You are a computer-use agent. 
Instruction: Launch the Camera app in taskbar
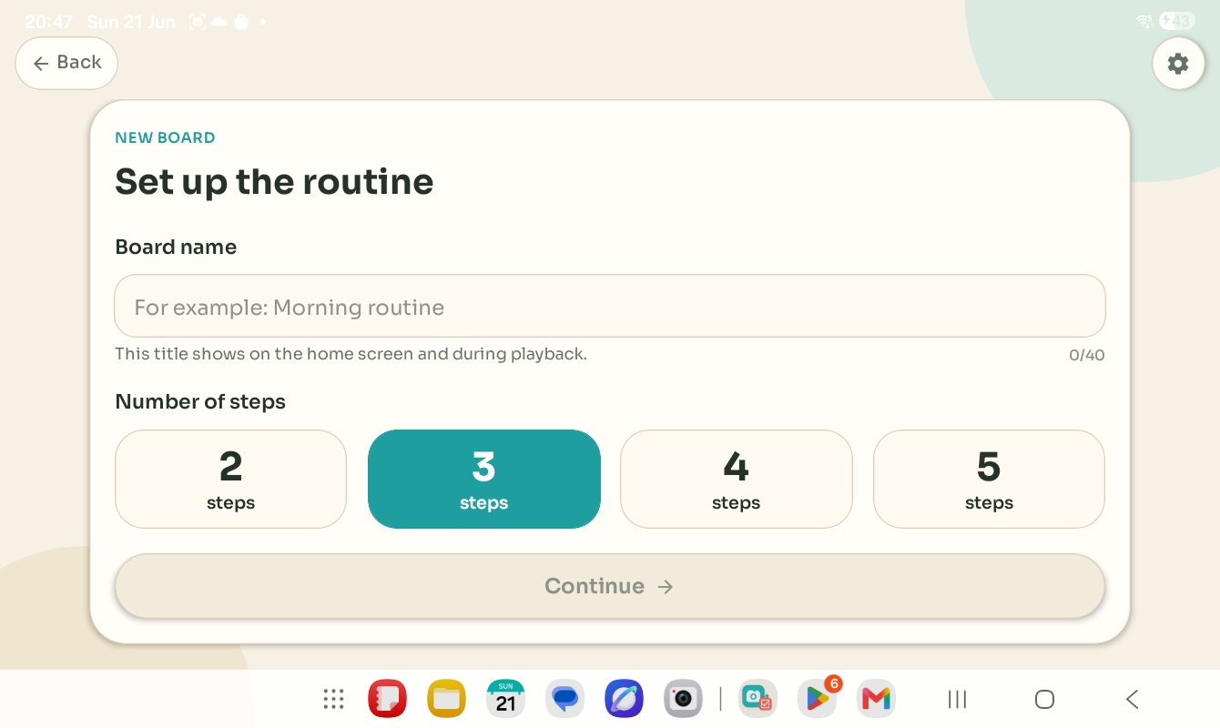click(683, 699)
